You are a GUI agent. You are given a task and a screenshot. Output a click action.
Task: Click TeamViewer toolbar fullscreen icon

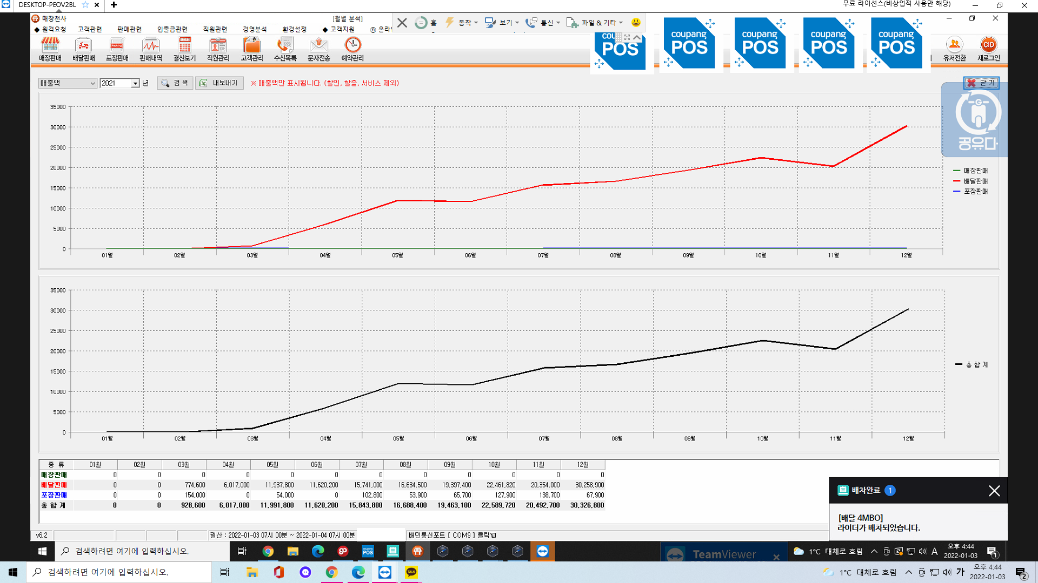(x=627, y=37)
